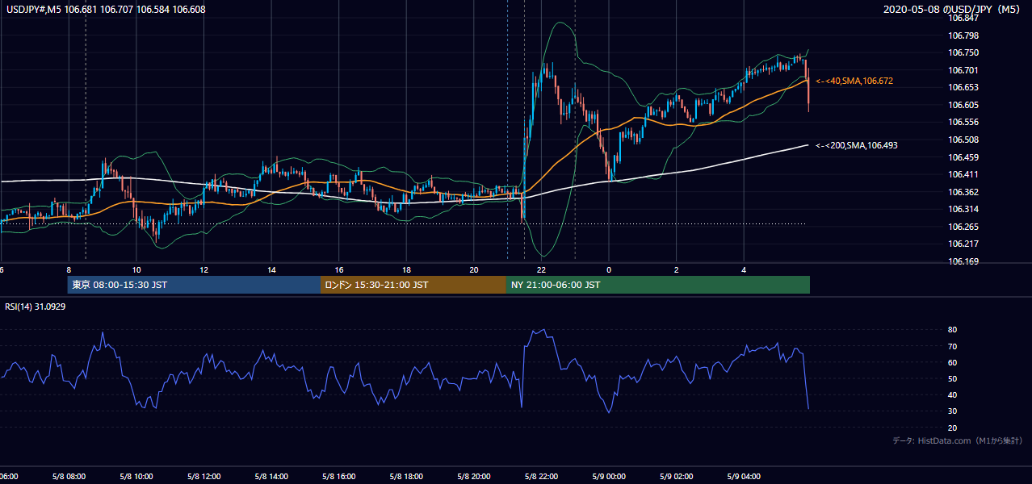
Task: Click the 2020-05-08 のUSD/JPY (M5) chart title
Action: (954, 10)
